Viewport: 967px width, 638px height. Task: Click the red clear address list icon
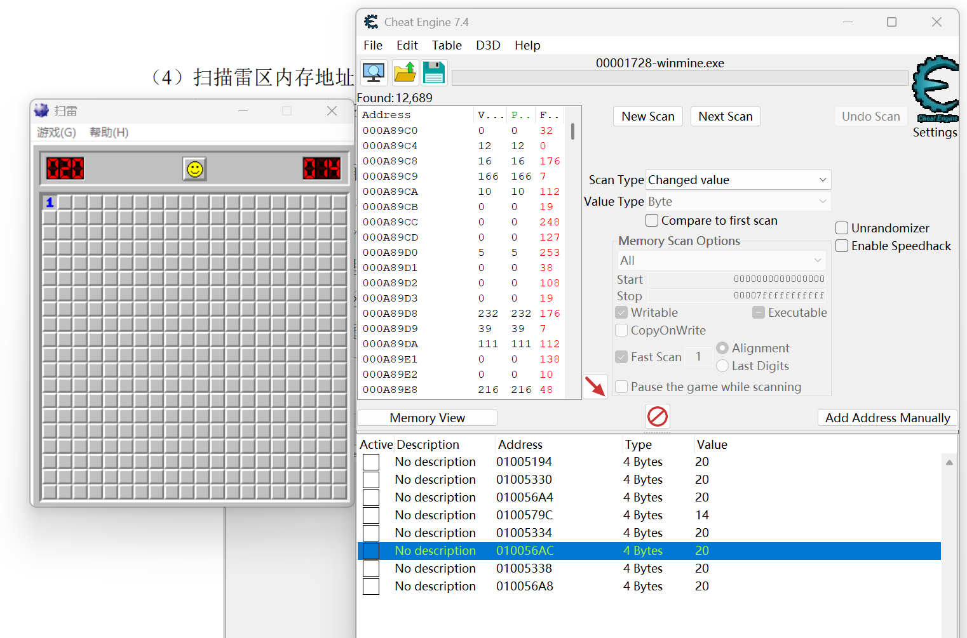pyautogui.click(x=658, y=416)
